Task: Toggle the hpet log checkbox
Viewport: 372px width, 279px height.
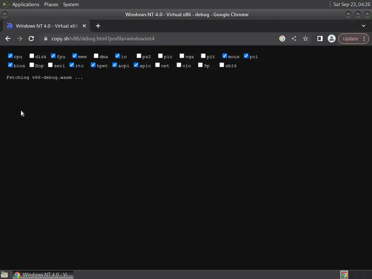Action: pos(93,65)
